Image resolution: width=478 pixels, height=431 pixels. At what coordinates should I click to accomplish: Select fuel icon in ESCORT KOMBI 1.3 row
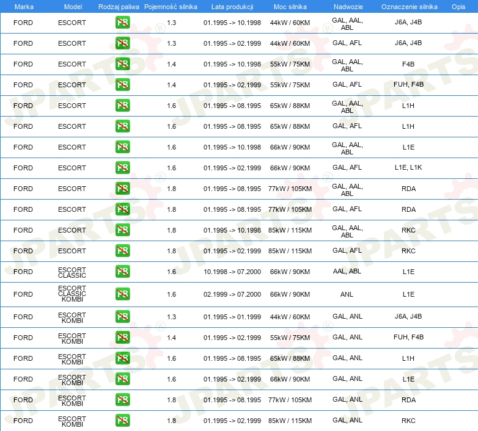click(x=122, y=317)
